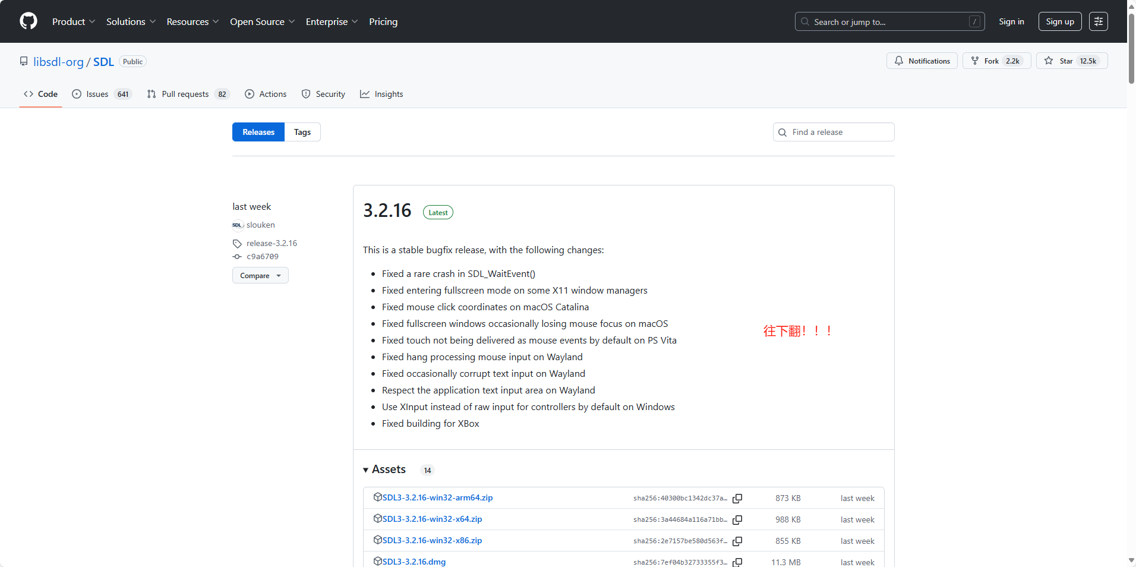Click the Sign in link
Viewport: 1136px width, 567px height.
tap(1011, 21)
